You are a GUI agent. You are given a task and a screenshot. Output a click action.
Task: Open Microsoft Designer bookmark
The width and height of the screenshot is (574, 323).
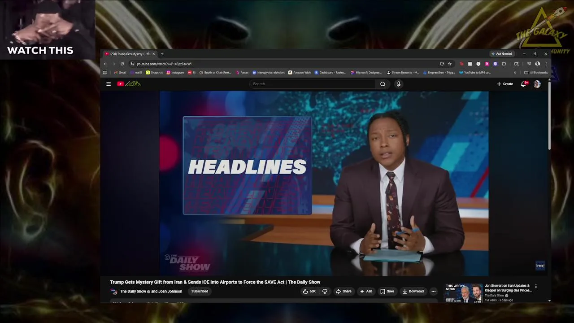[x=366, y=72]
